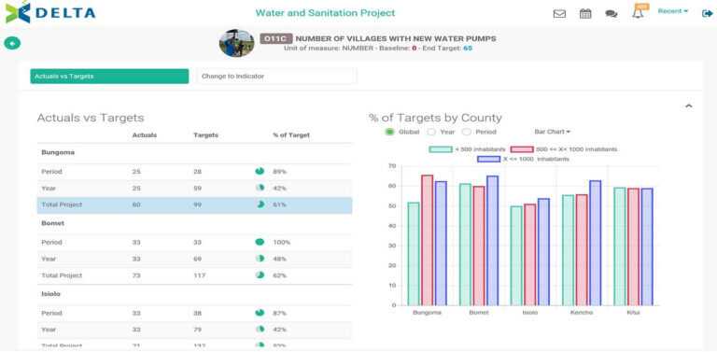Open the Recent dropdown menu
717x352 pixels.
[x=672, y=11]
